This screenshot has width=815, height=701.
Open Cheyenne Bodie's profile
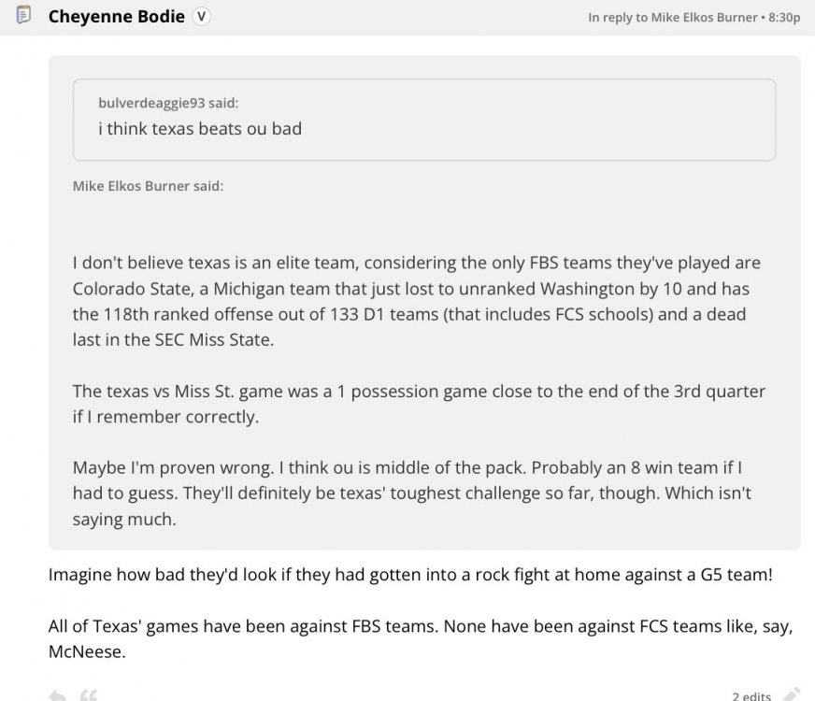(116, 17)
